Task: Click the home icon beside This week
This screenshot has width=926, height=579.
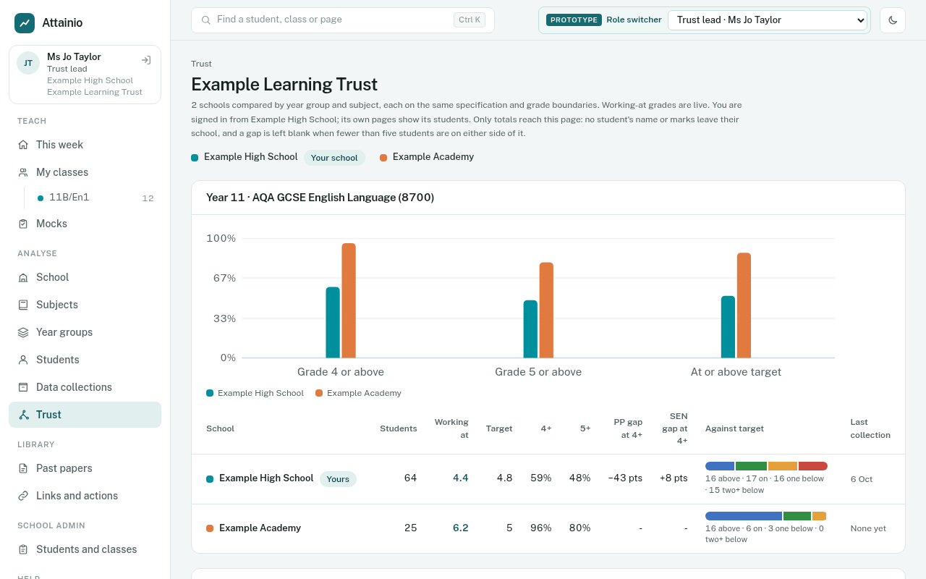Action: pyautogui.click(x=23, y=145)
